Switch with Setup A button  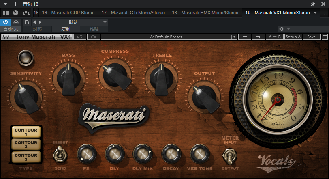pos(293,37)
